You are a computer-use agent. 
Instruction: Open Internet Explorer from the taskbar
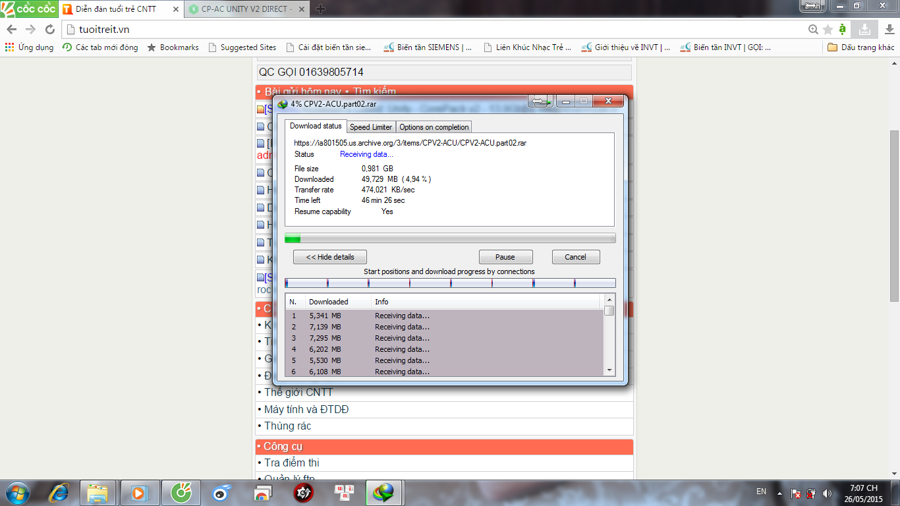(59, 493)
